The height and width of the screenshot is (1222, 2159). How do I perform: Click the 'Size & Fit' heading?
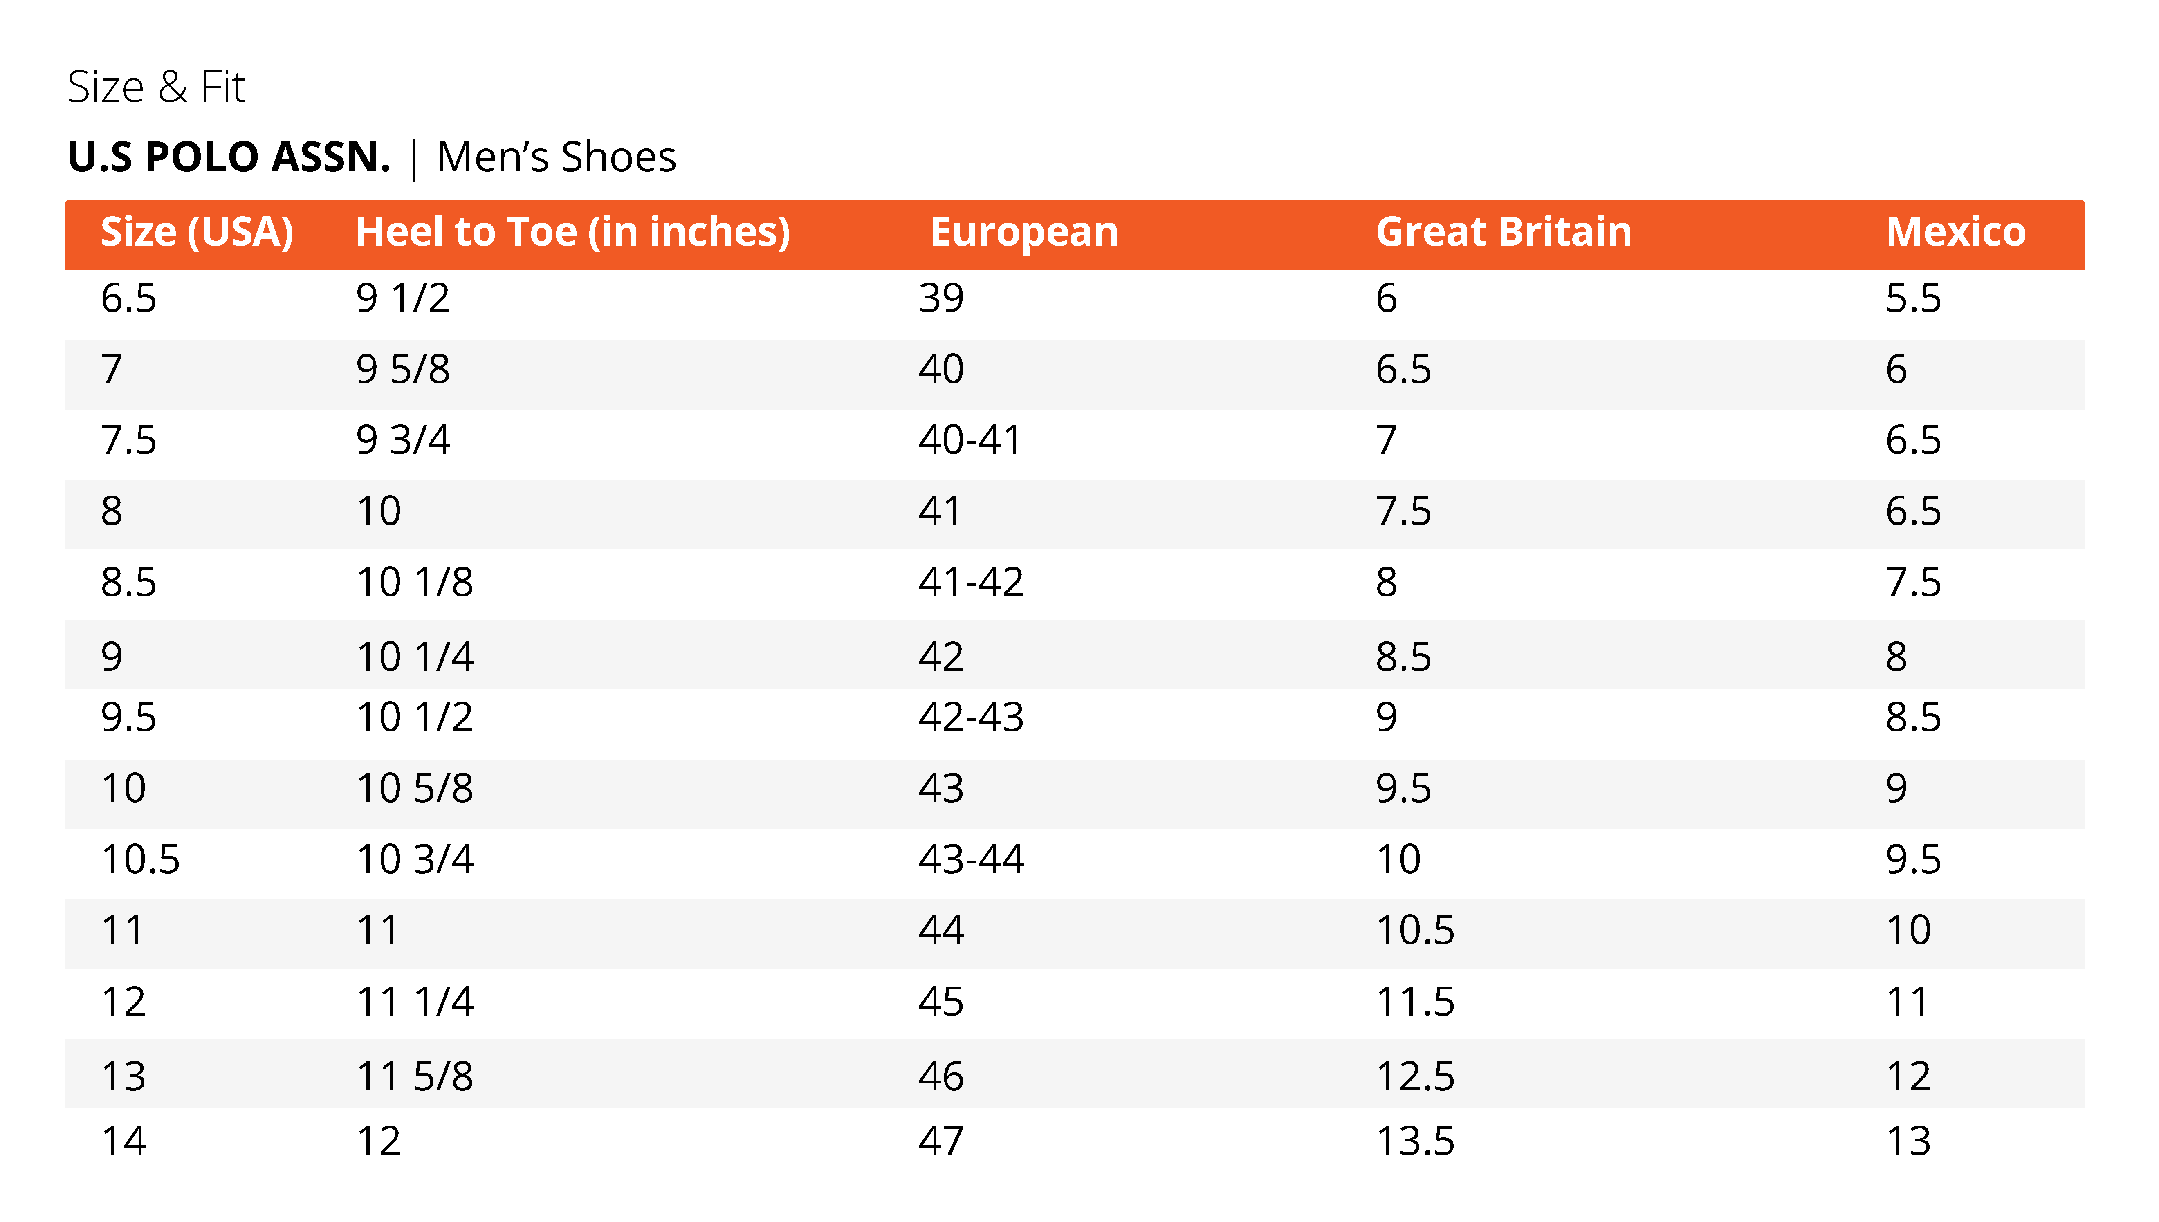coord(156,87)
